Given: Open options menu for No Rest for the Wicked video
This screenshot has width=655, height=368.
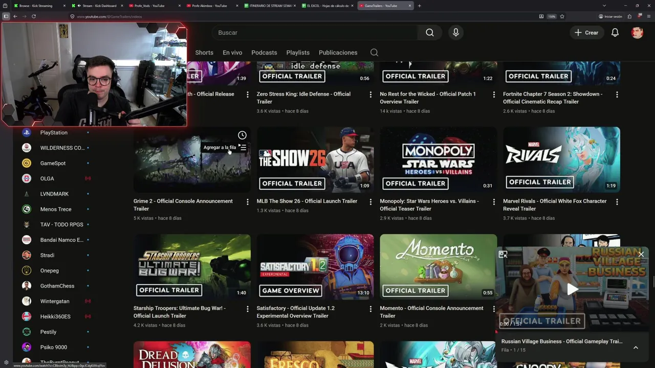Looking at the screenshot, I should [494, 95].
